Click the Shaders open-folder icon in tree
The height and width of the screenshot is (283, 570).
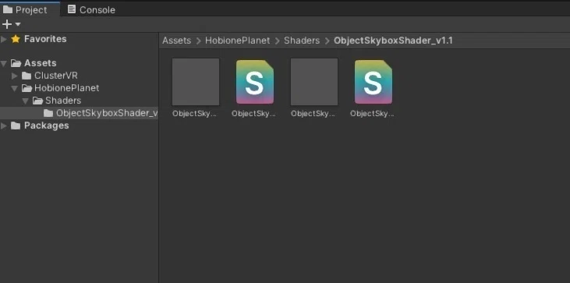click(37, 101)
